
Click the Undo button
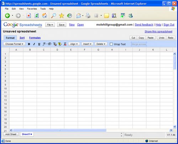pos(162,38)
